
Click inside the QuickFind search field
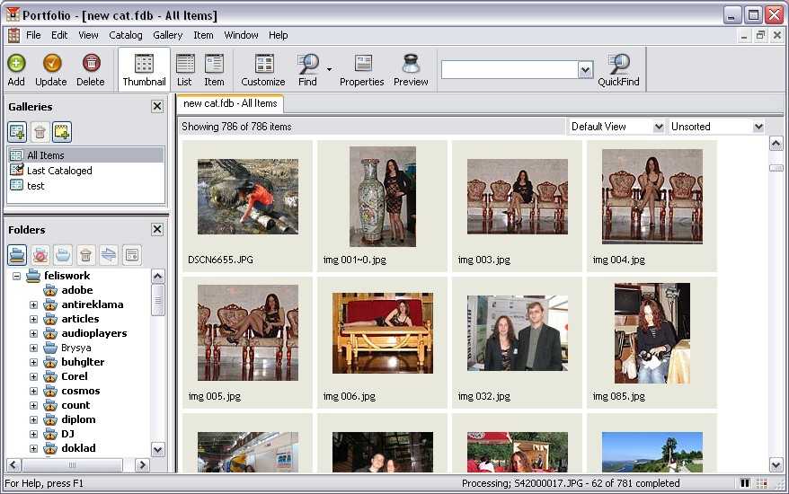[510, 69]
